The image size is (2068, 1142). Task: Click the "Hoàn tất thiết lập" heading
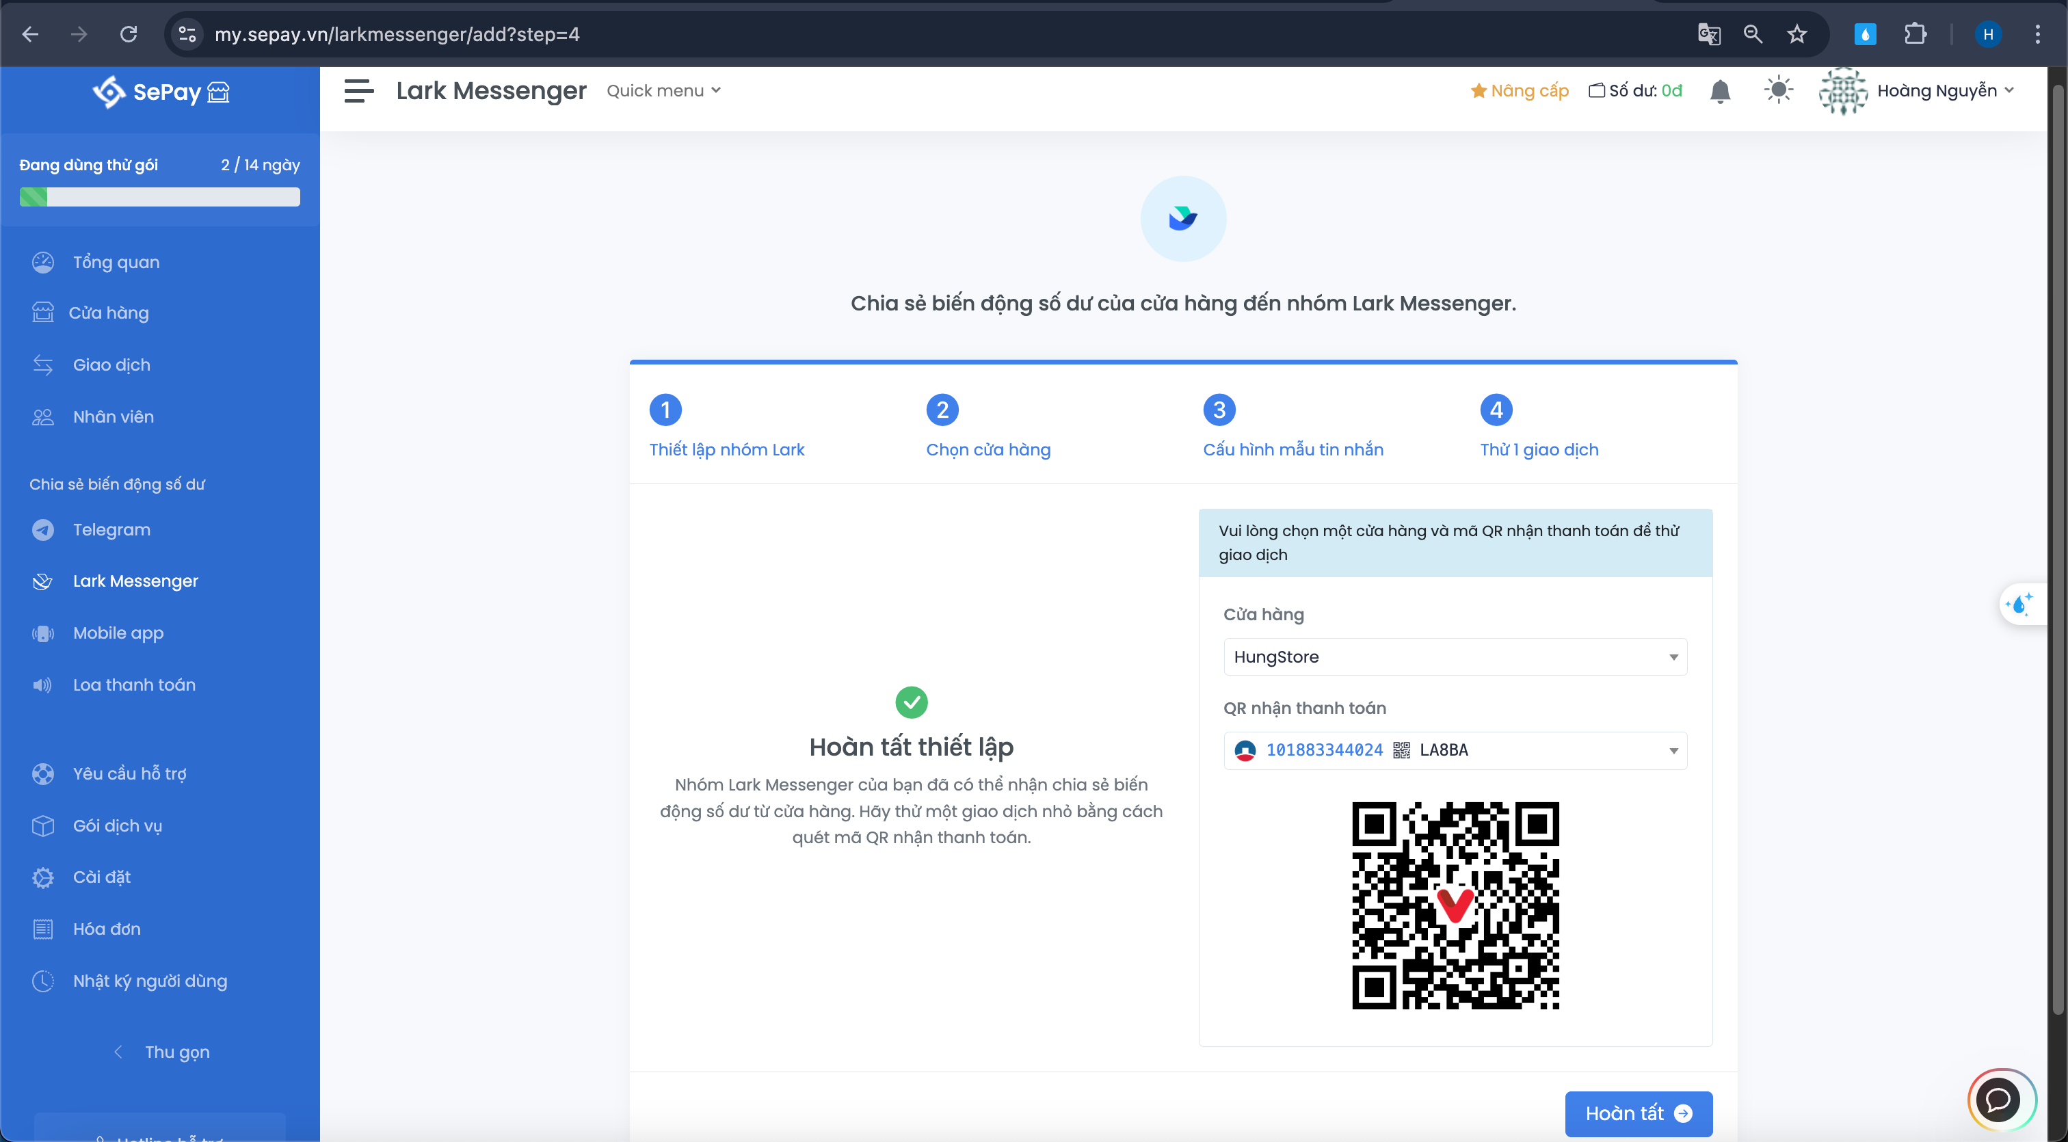click(x=911, y=747)
